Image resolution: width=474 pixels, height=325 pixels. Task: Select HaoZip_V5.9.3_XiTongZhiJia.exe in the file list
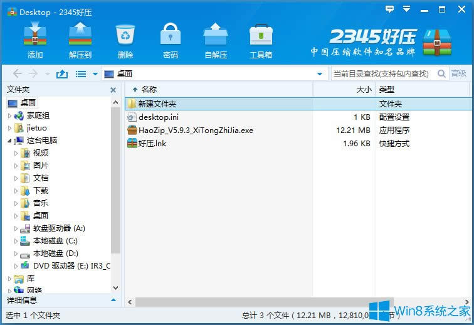[196, 131]
